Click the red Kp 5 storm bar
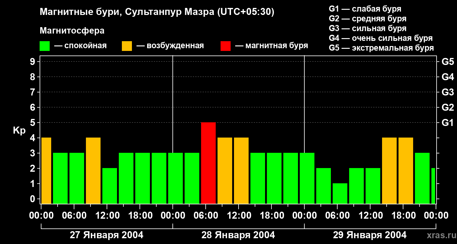 (x=208, y=163)
